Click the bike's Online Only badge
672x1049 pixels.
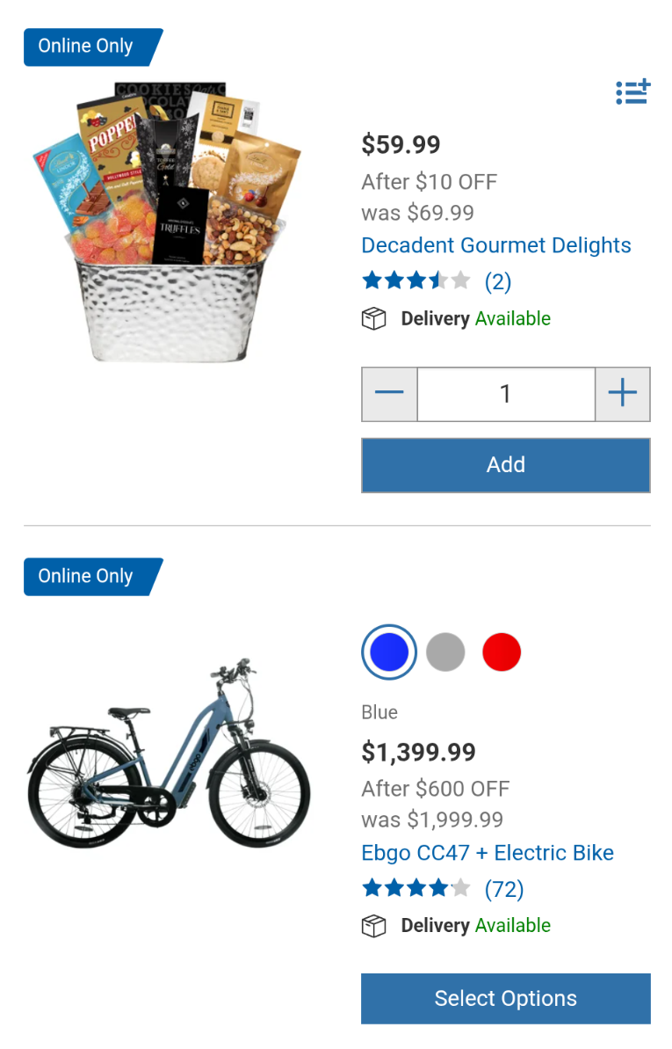[91, 577]
